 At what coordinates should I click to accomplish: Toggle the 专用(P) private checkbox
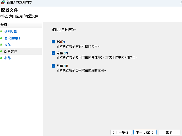[53, 53]
